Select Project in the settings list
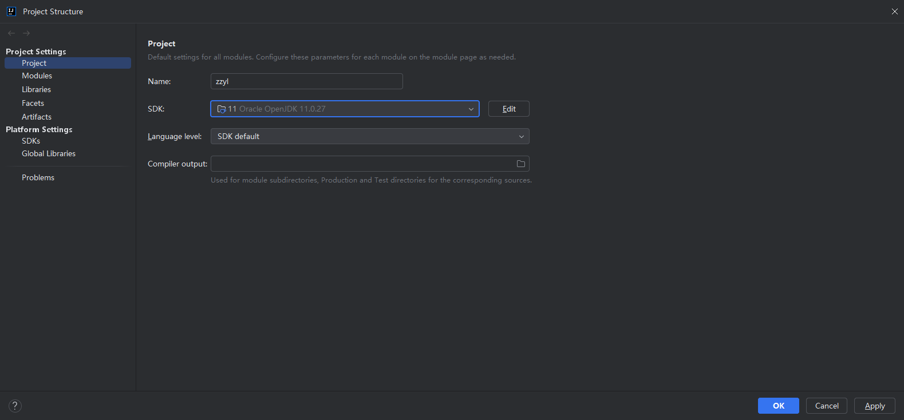 68,63
